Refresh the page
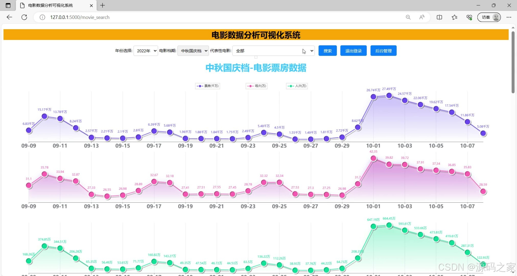517x276 pixels. tap(24, 17)
